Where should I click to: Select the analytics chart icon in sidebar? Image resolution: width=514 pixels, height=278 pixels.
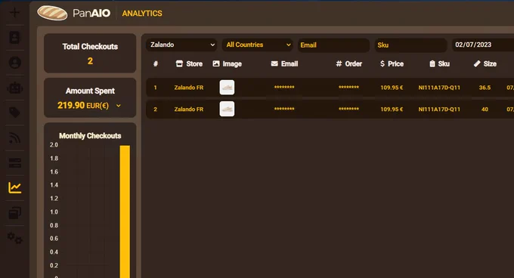(x=15, y=187)
